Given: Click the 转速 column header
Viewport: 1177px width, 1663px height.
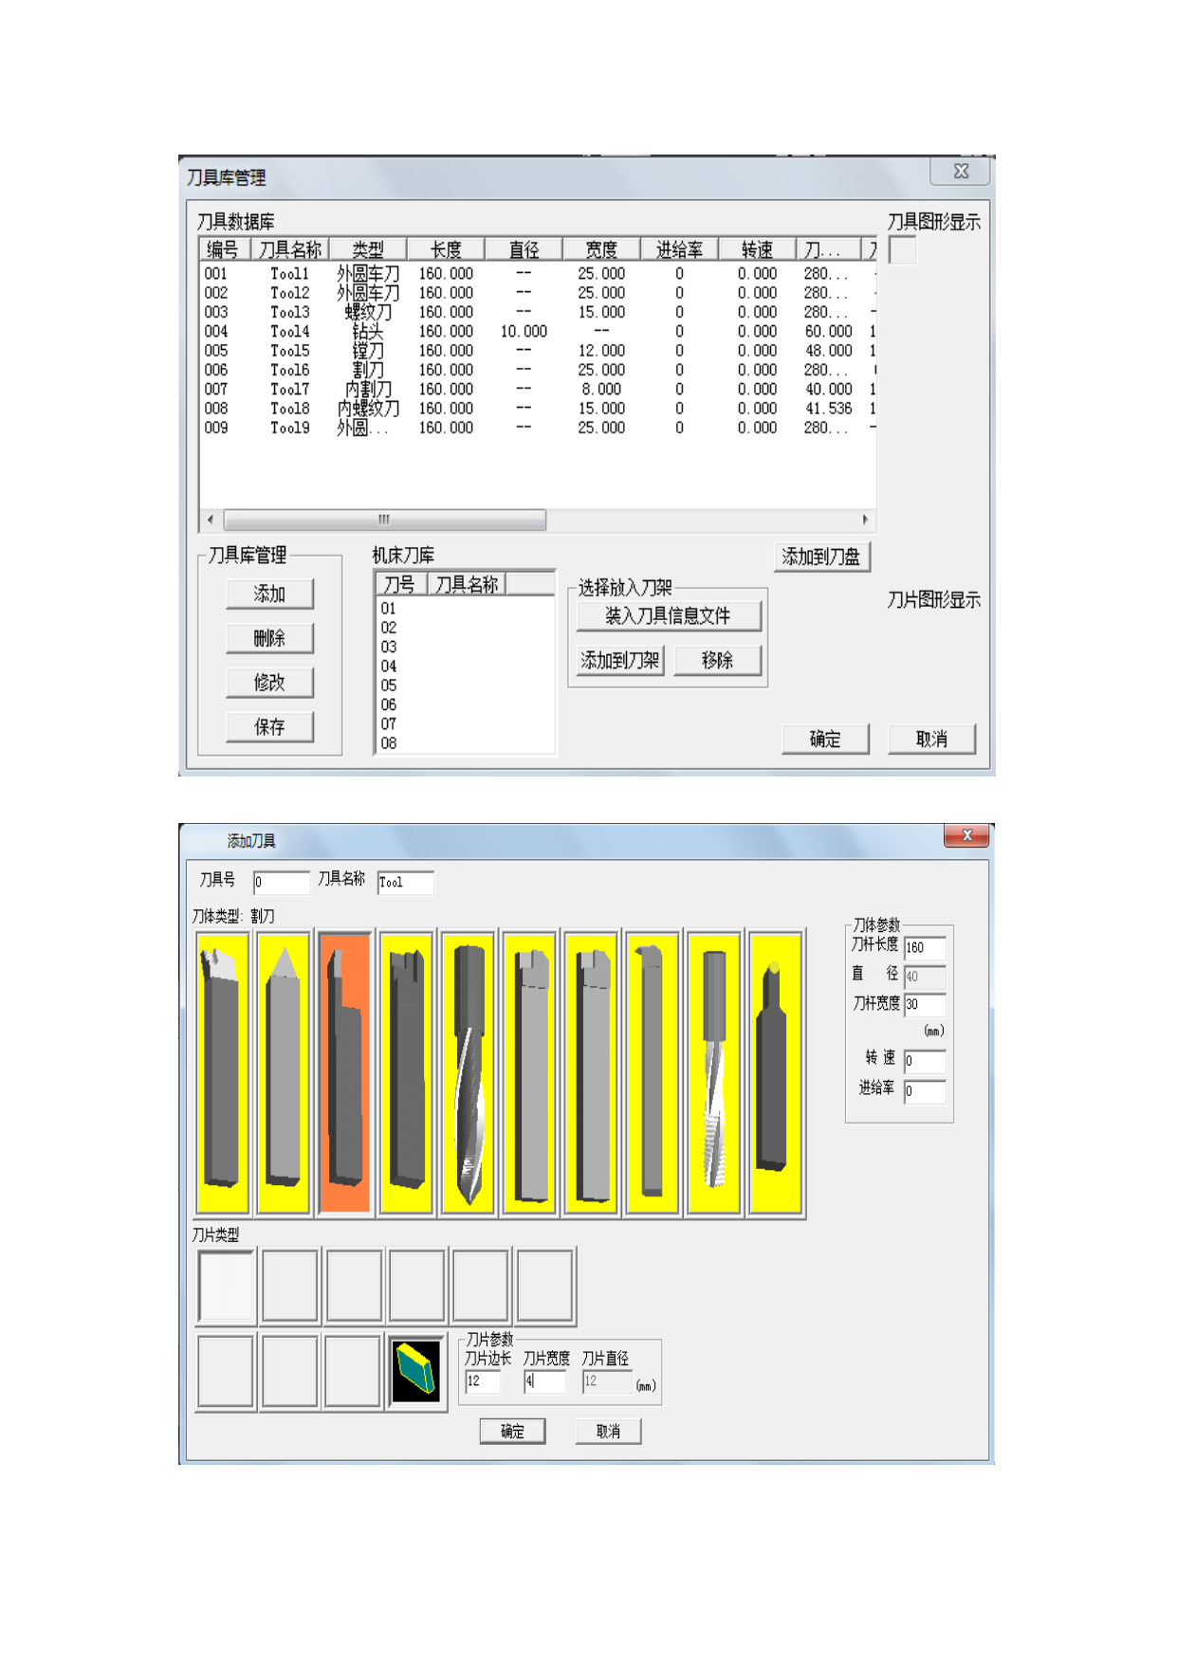Looking at the screenshot, I should [x=757, y=249].
